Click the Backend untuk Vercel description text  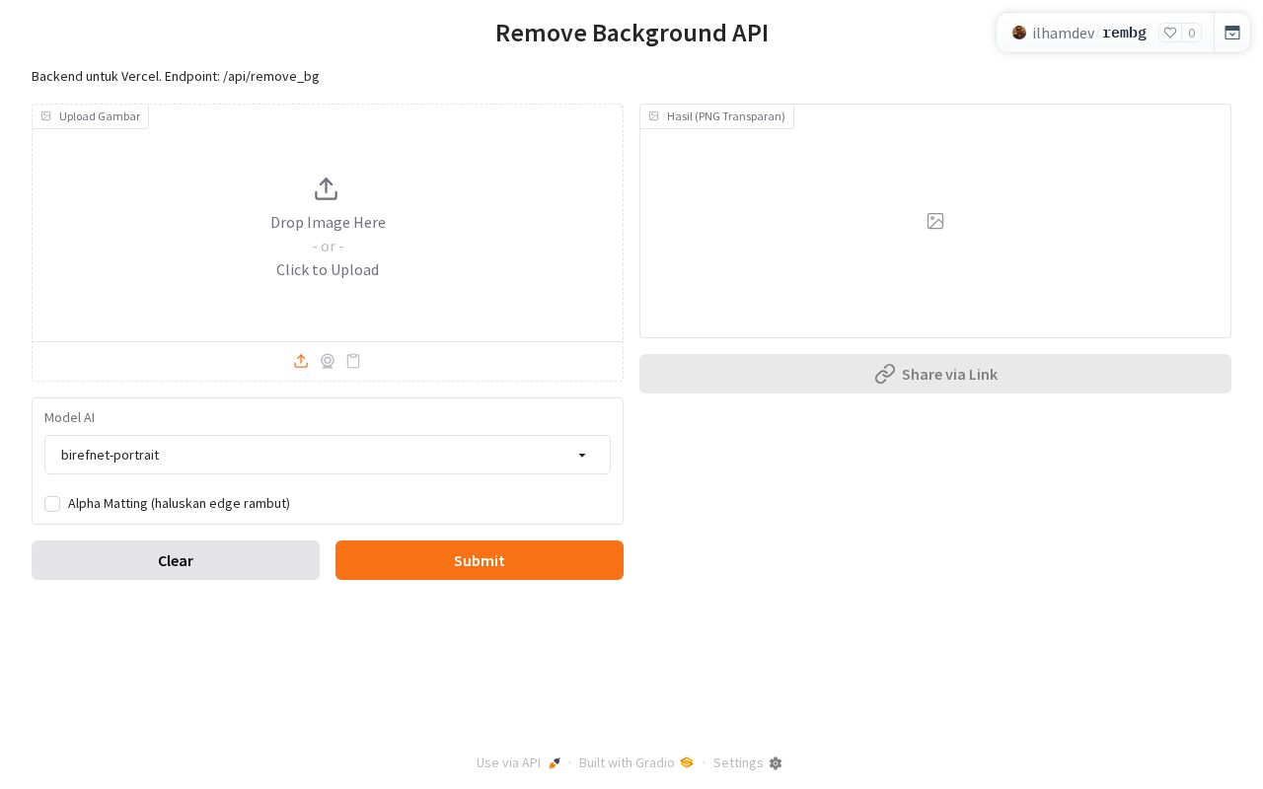pos(176,76)
